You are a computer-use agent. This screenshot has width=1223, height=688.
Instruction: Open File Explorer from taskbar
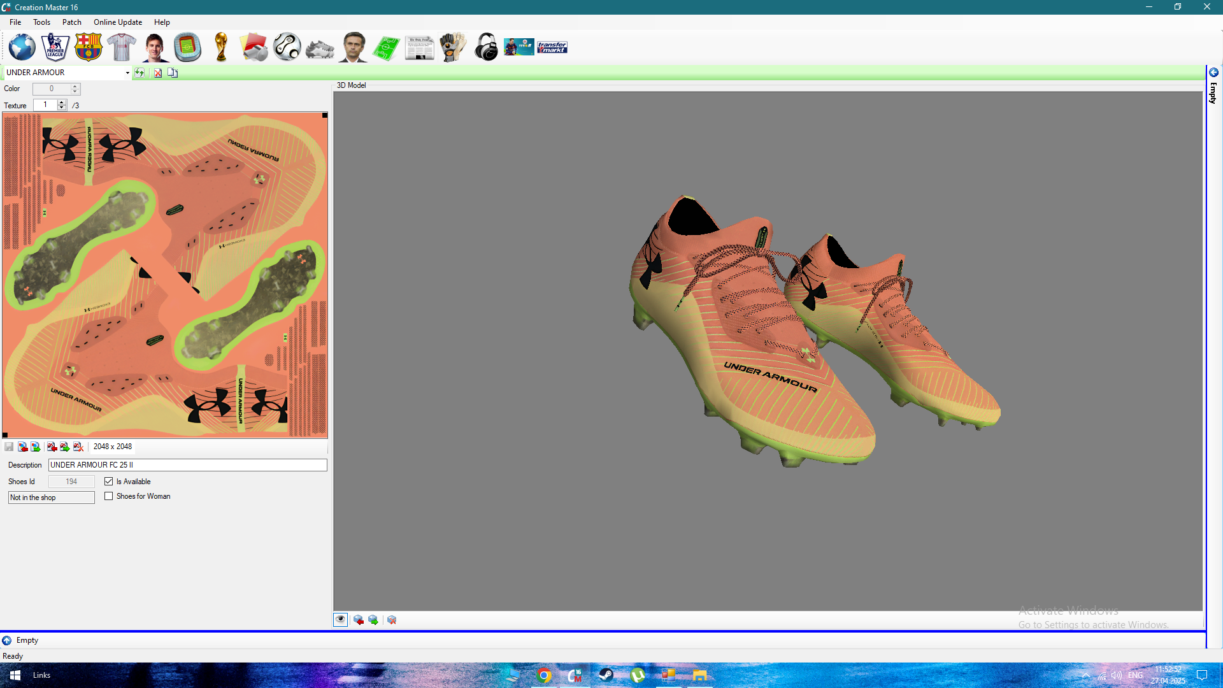699,675
